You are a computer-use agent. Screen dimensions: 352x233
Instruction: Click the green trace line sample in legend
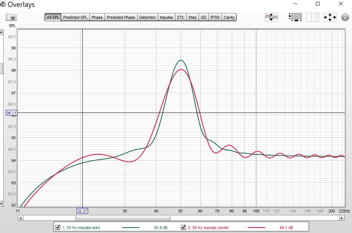point(131,228)
